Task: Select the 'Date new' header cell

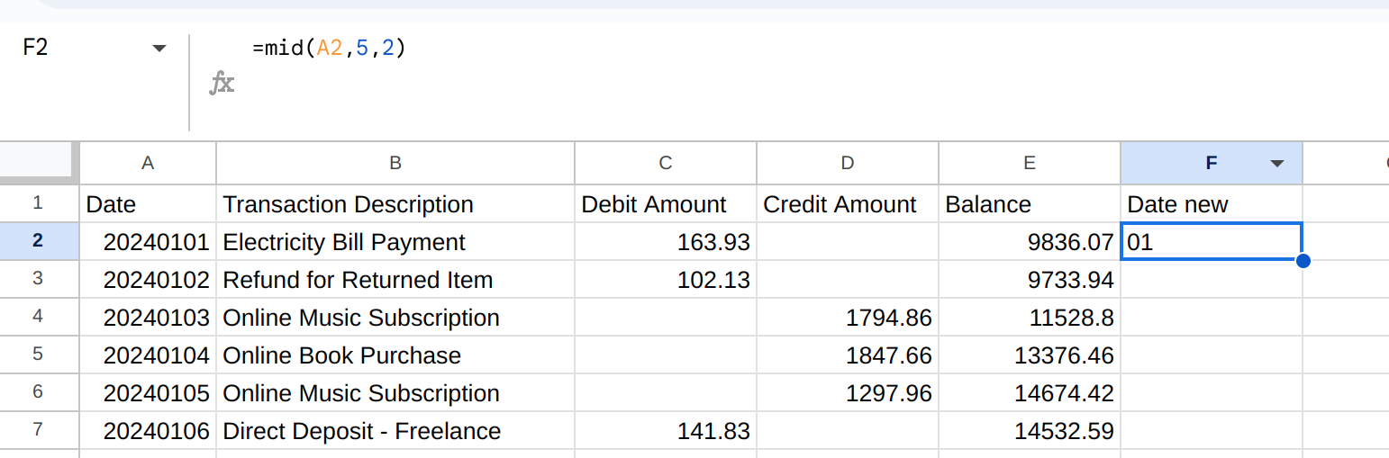Action: (x=1212, y=204)
